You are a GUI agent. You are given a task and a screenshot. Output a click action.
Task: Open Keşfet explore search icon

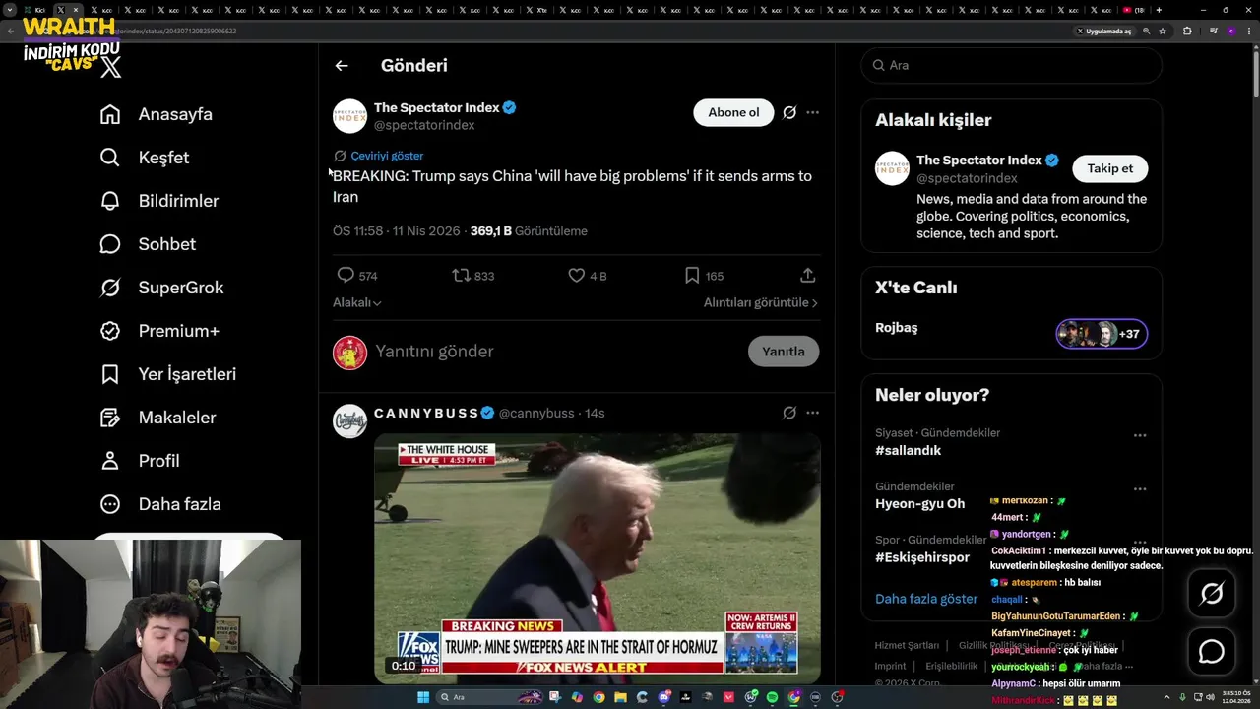(x=110, y=158)
